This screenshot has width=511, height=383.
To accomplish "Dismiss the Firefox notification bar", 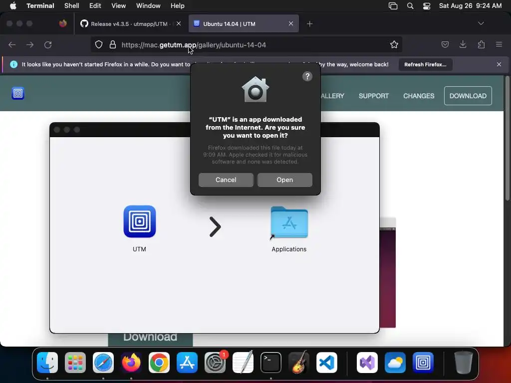I will click(499, 64).
